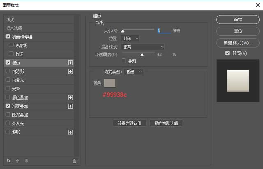Add another 颜色叠加 effect with plus icon

click(x=70, y=97)
